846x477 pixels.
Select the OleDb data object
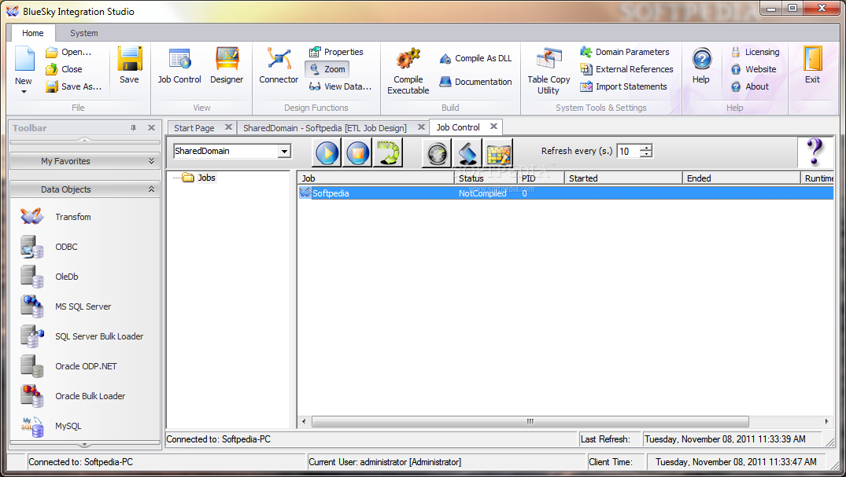(50, 277)
